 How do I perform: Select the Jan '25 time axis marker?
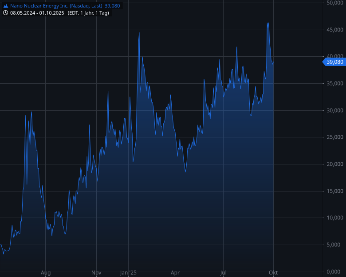point(128,273)
